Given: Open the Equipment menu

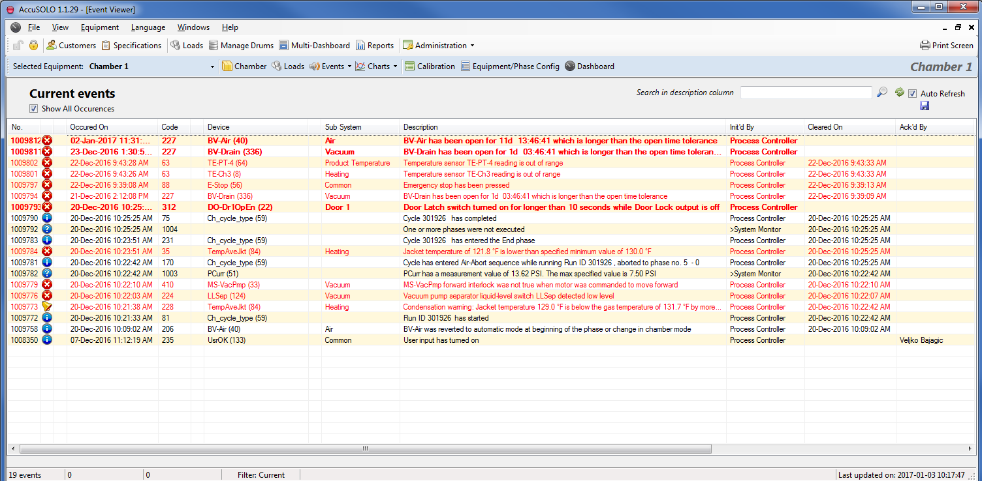Looking at the screenshot, I should 100,27.
